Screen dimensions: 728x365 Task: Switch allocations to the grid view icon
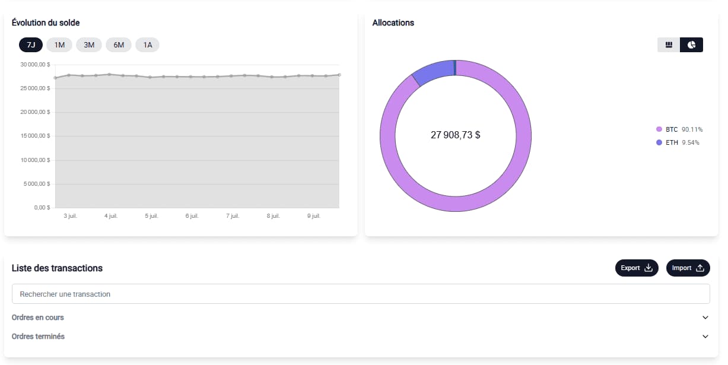click(x=669, y=45)
